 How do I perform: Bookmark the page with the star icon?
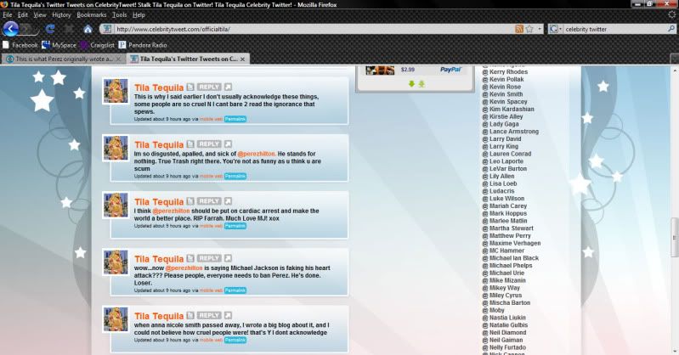(x=529, y=29)
